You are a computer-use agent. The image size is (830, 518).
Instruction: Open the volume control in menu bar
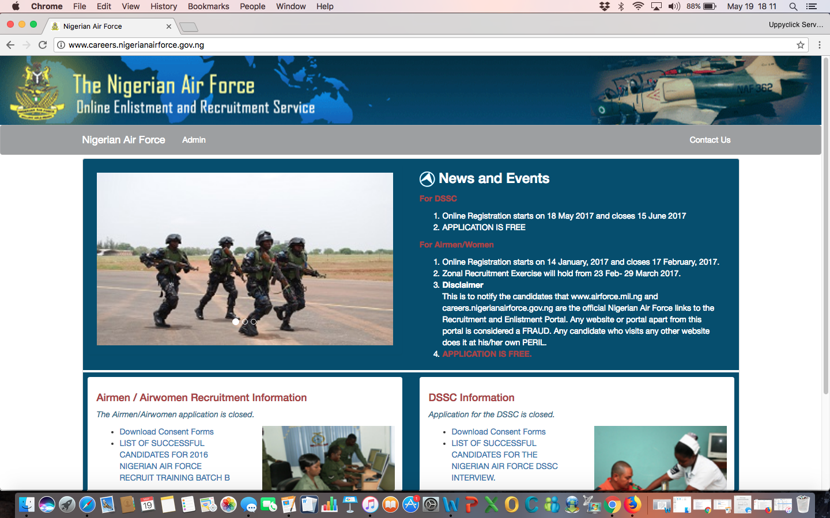pos(674,6)
